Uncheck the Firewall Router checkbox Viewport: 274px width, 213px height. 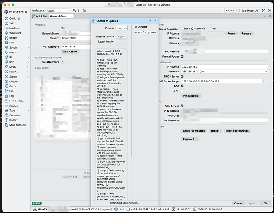tap(182, 56)
